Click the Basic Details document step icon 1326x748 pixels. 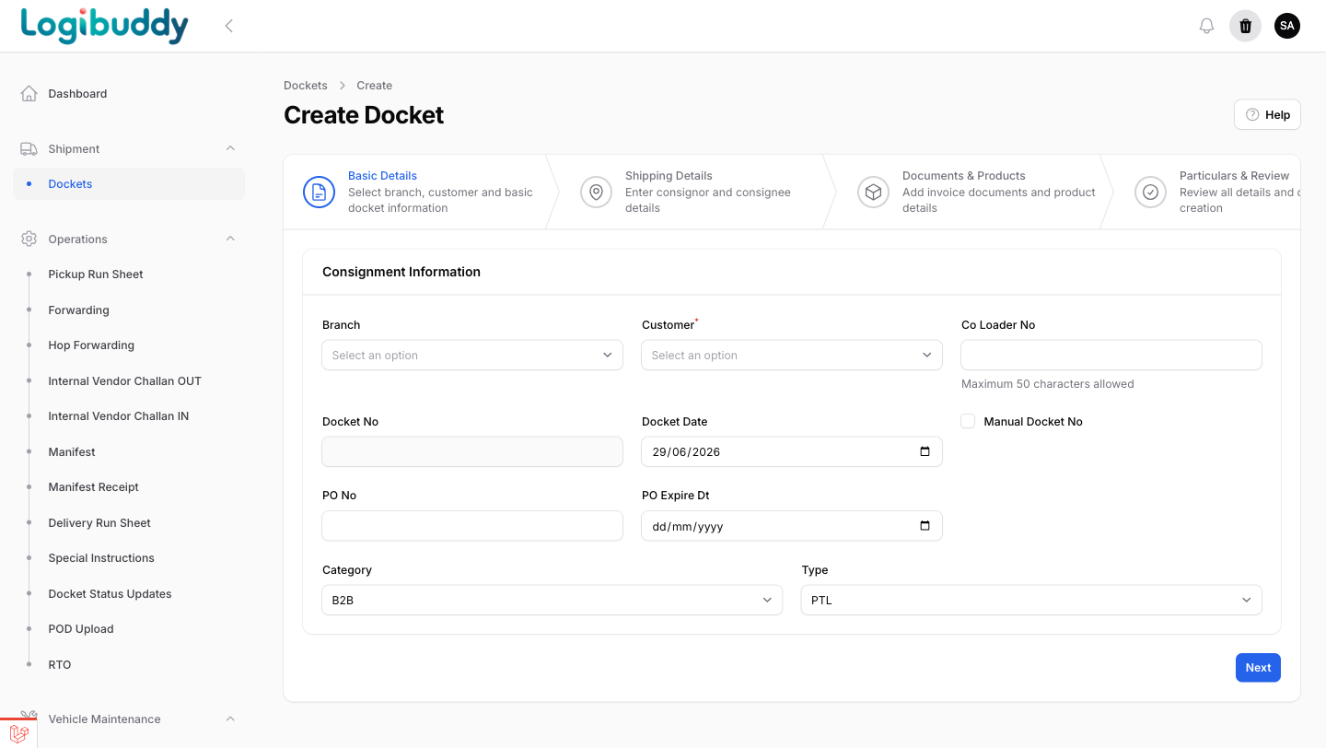pyautogui.click(x=319, y=192)
